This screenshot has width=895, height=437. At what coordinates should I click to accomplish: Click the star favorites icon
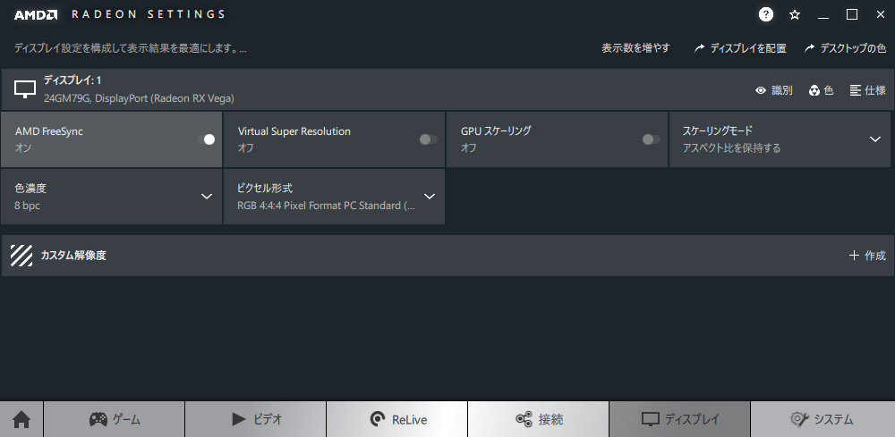tap(795, 14)
